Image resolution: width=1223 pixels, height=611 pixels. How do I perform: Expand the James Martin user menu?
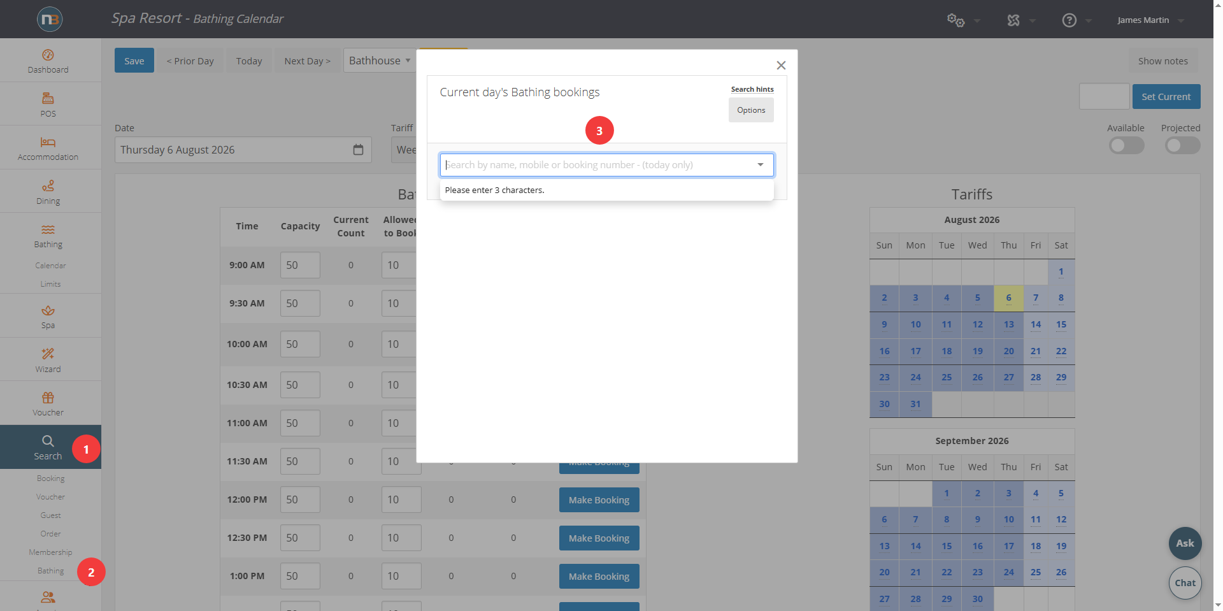point(1150,20)
